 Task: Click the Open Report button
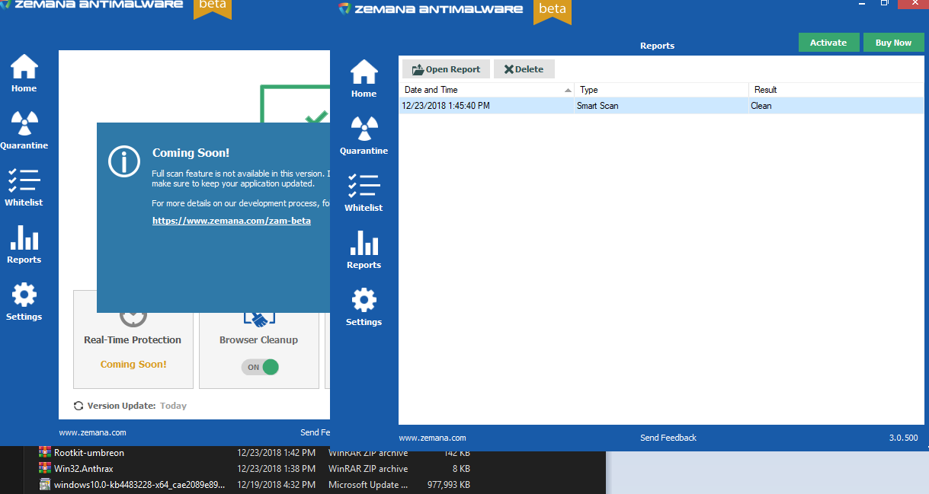(446, 69)
